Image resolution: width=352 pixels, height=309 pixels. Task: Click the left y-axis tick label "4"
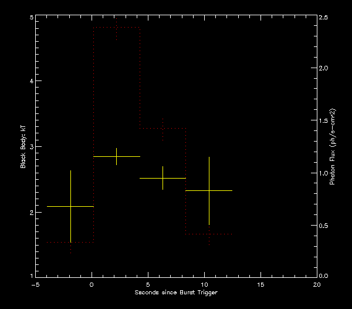31,82
